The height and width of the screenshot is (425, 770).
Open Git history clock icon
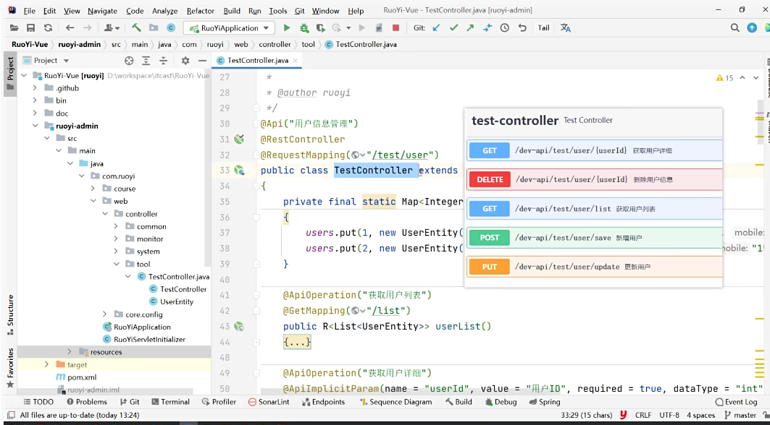click(x=505, y=28)
